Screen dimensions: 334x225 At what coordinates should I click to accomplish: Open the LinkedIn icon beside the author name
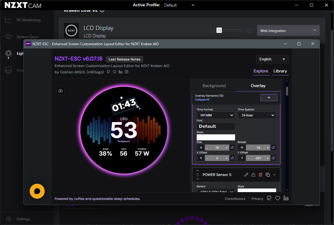(120, 72)
